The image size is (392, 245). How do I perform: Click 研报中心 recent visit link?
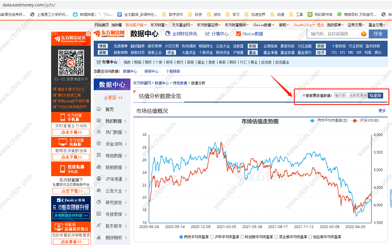[151, 71]
